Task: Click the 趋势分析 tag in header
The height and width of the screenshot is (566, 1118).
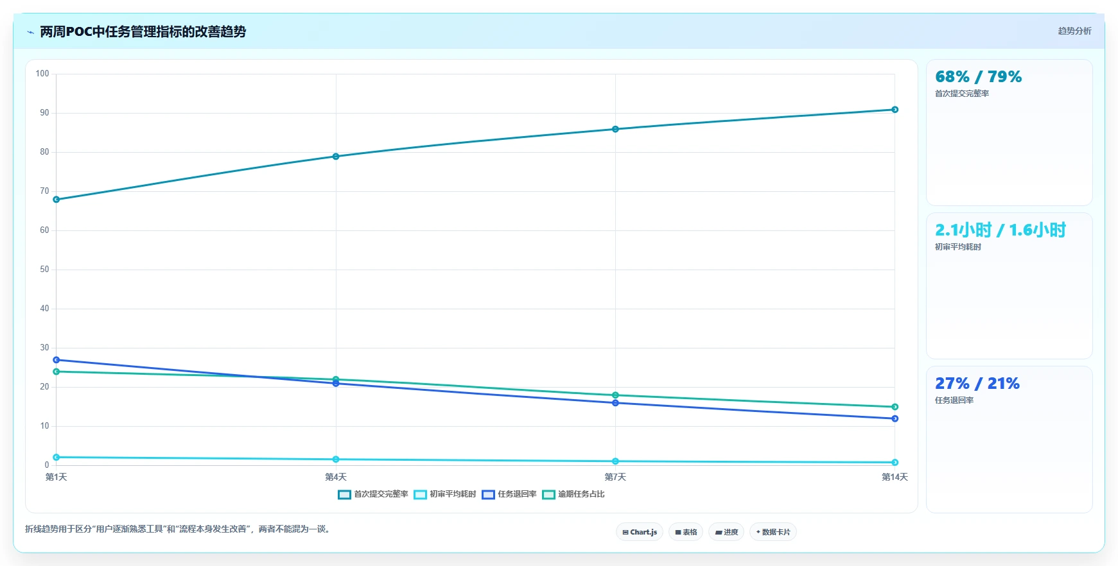Action: click(x=1074, y=31)
